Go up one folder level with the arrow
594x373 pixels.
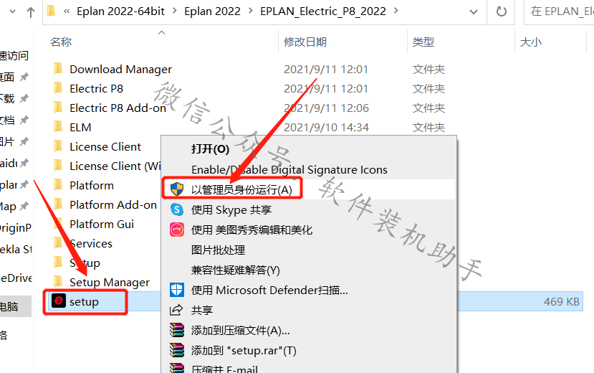click(x=31, y=12)
